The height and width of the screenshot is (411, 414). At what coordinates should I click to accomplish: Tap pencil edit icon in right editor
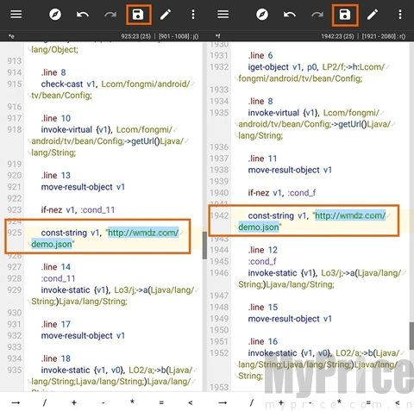[373, 14]
